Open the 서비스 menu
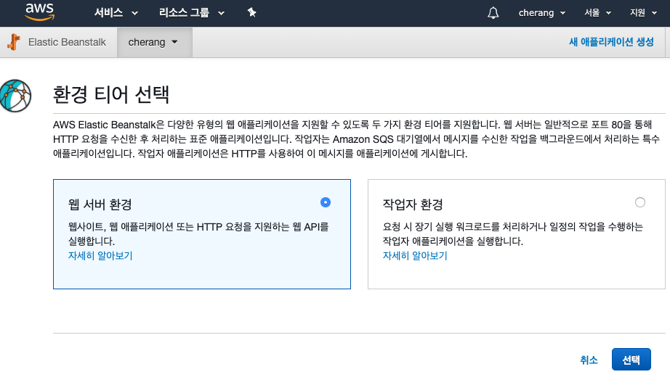Screen dimensions: 670x385 (116, 13)
